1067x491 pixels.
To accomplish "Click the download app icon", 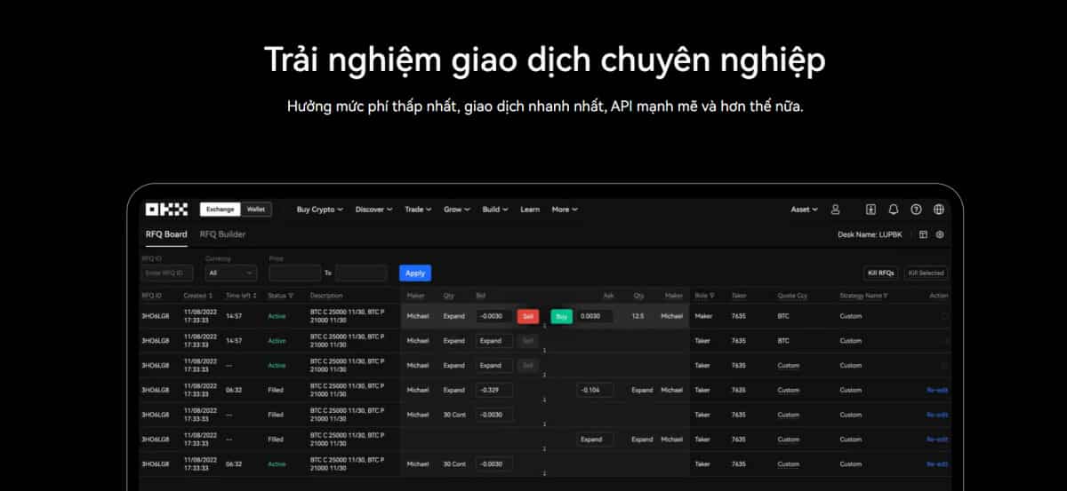I will click(871, 210).
